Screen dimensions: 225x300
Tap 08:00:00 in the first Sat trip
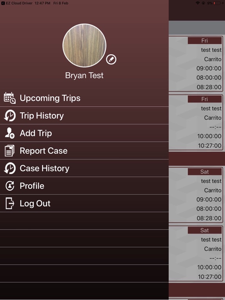pyautogui.click(x=209, y=209)
